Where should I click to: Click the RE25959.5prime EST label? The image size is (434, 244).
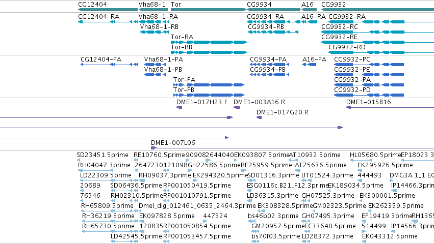click(x=266, y=165)
